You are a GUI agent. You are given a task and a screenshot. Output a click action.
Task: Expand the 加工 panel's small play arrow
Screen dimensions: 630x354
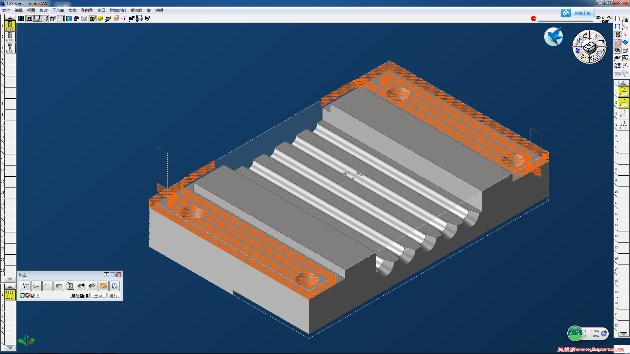click(x=38, y=295)
